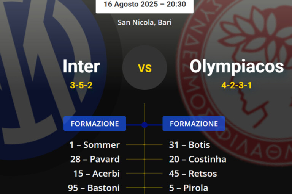
Task: Choose player 20 – Costinha
Action: (x=197, y=159)
